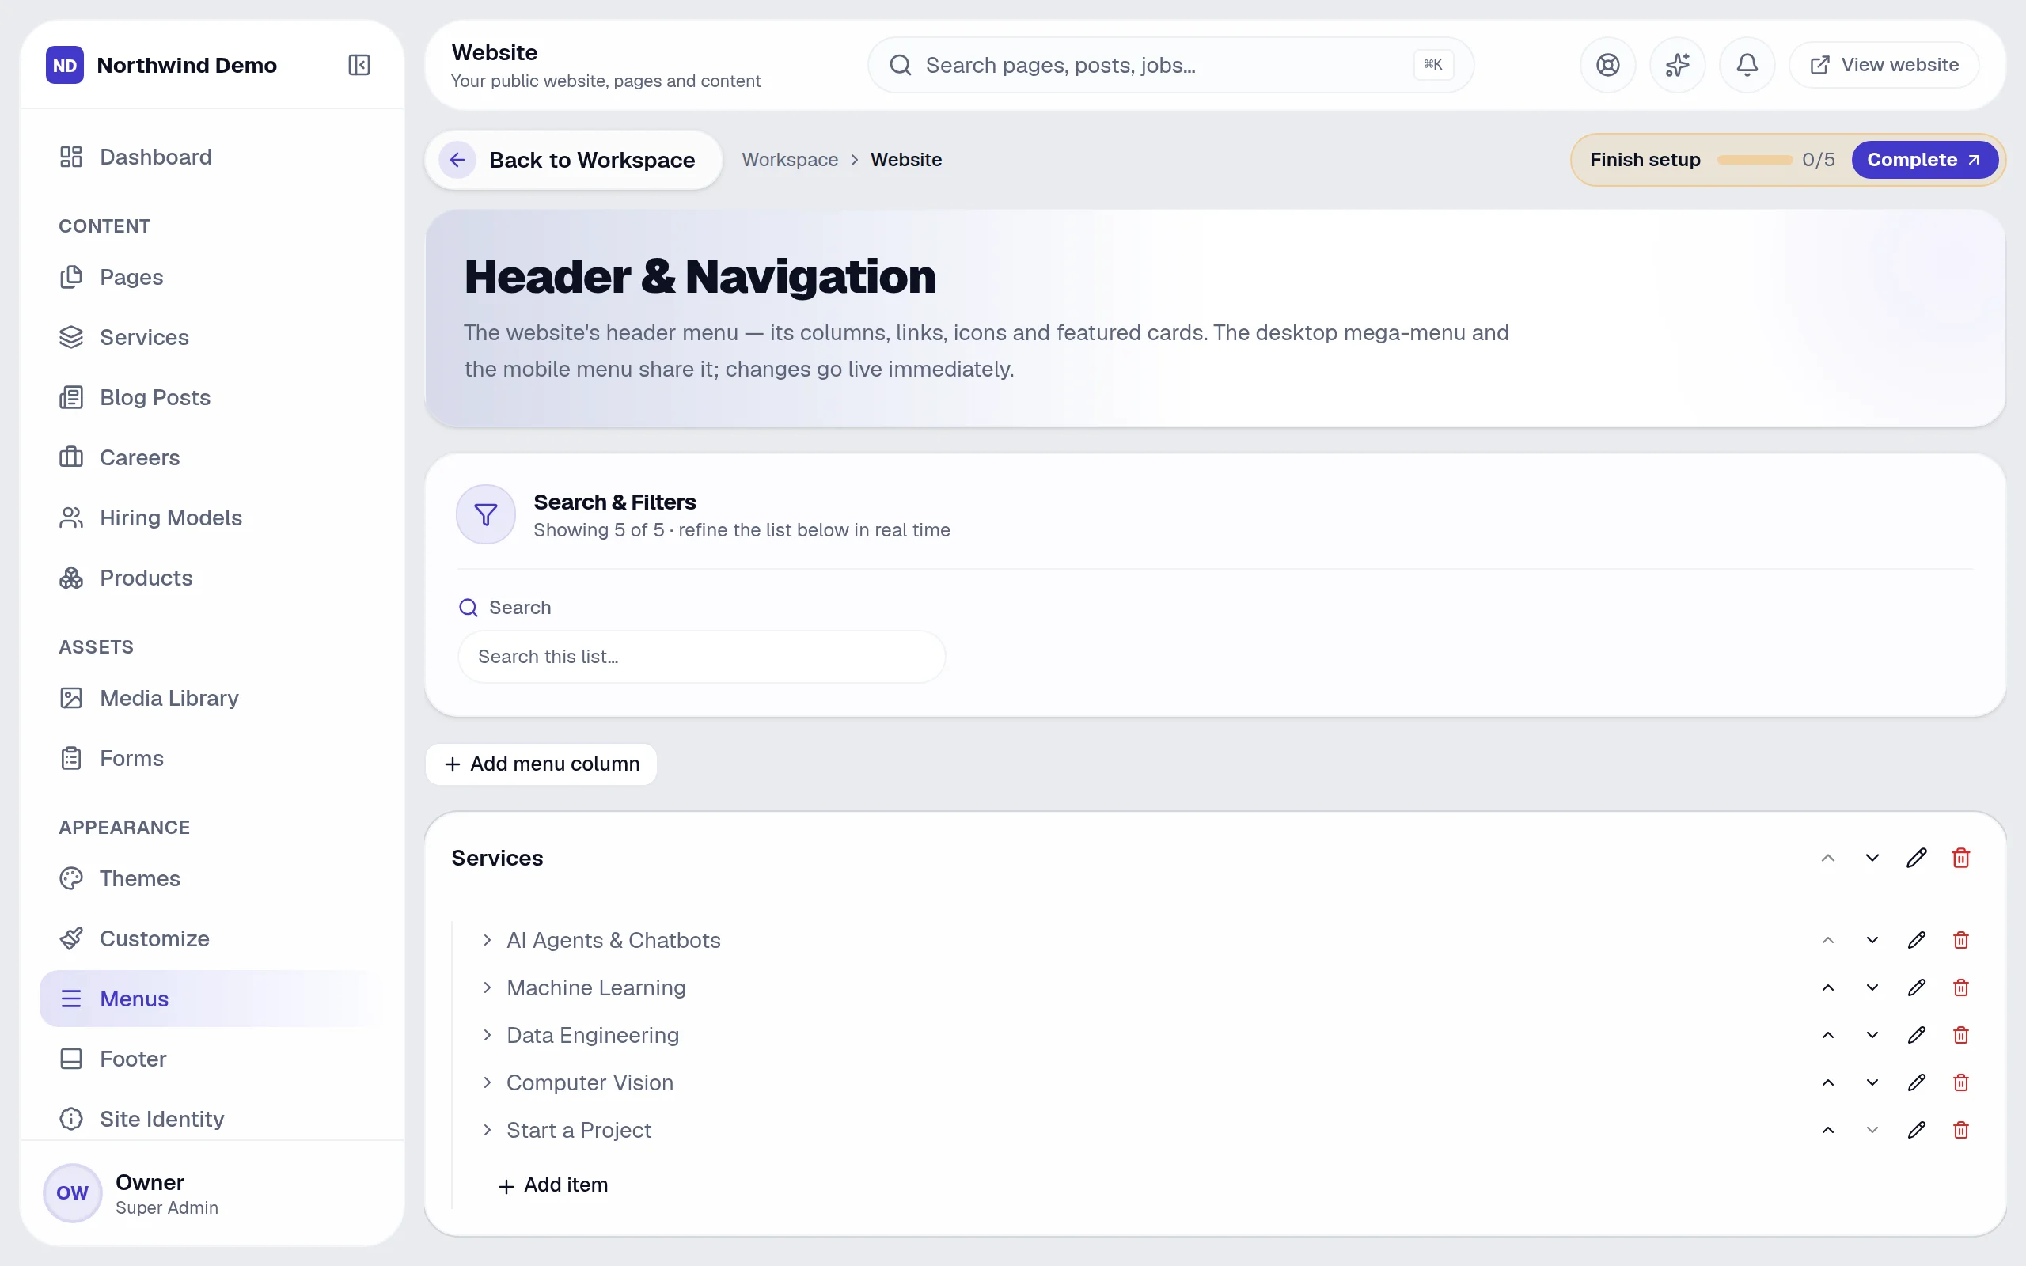Click the filter funnel icon
The height and width of the screenshot is (1266, 2026).
pyautogui.click(x=486, y=514)
